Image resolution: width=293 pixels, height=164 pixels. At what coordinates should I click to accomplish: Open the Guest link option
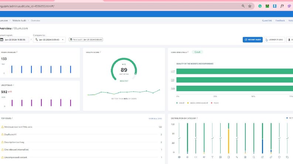click(267, 21)
